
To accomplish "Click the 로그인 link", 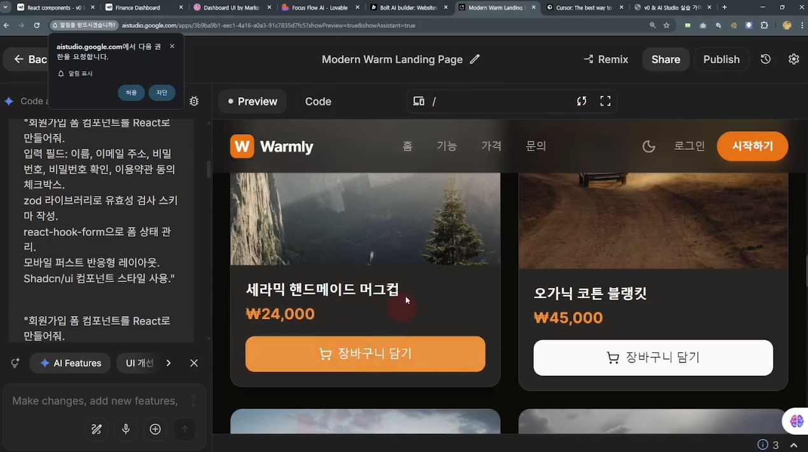I will click(690, 146).
